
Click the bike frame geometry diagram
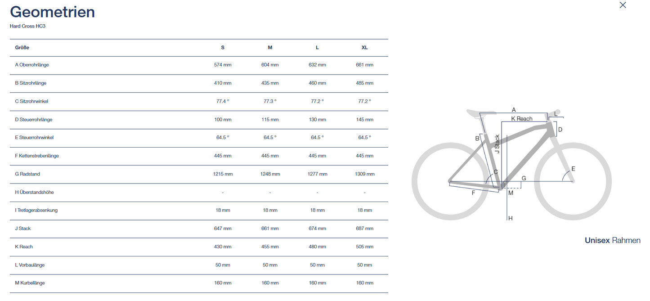point(511,164)
